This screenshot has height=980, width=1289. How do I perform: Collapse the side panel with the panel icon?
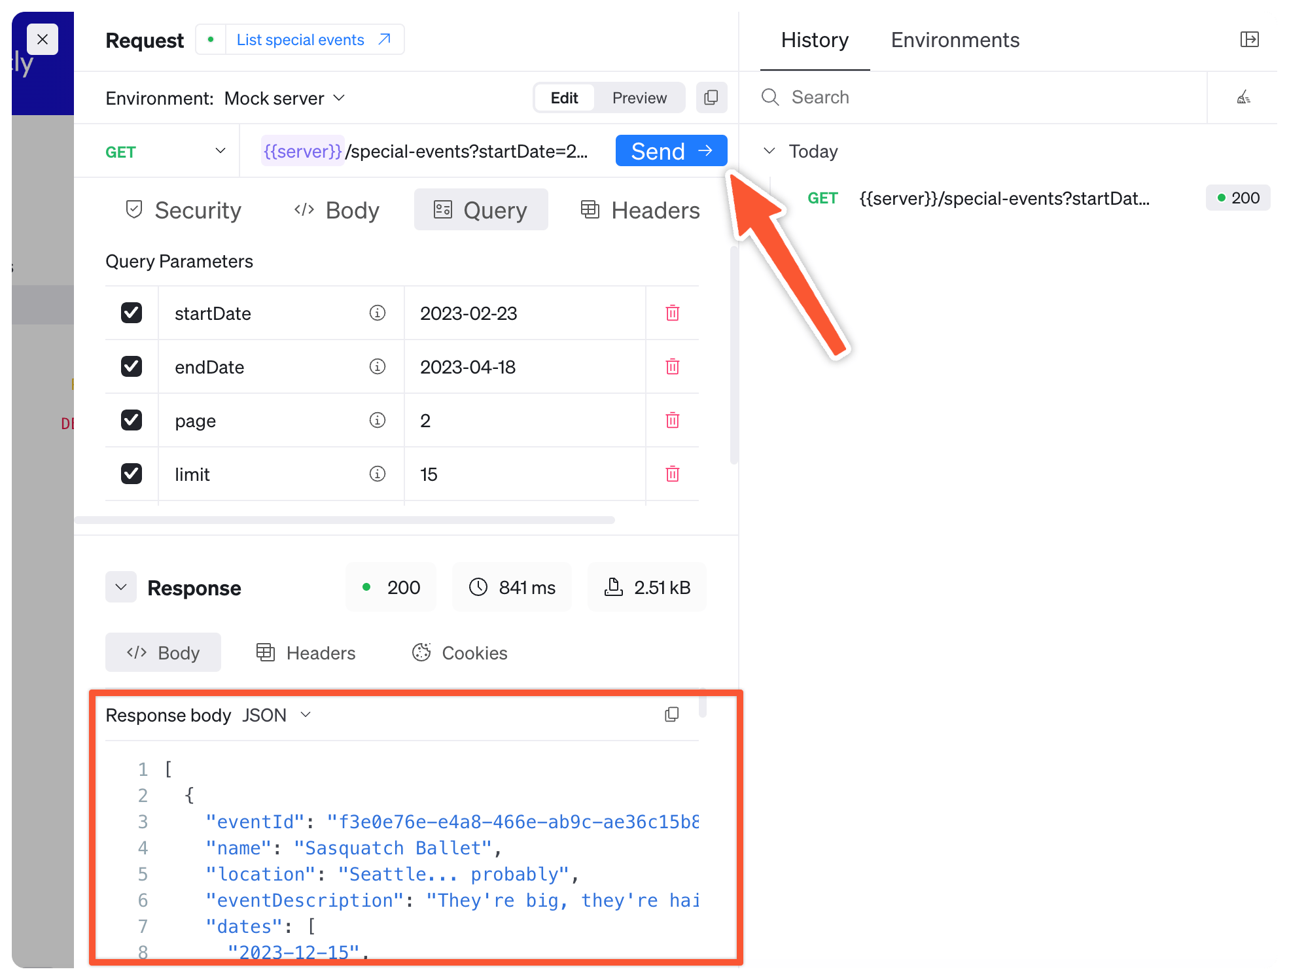1250,39
